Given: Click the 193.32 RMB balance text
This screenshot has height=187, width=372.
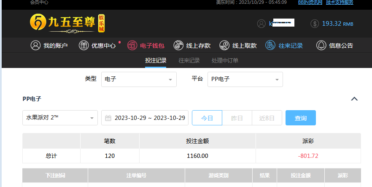Looking at the screenshot, I should [337, 24].
